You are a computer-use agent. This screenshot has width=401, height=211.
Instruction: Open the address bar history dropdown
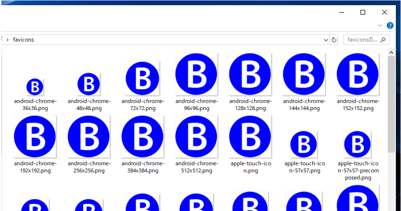point(326,40)
